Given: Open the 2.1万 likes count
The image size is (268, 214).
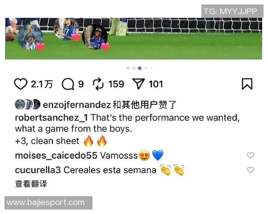Looking at the screenshot, I should pyautogui.click(x=42, y=84).
